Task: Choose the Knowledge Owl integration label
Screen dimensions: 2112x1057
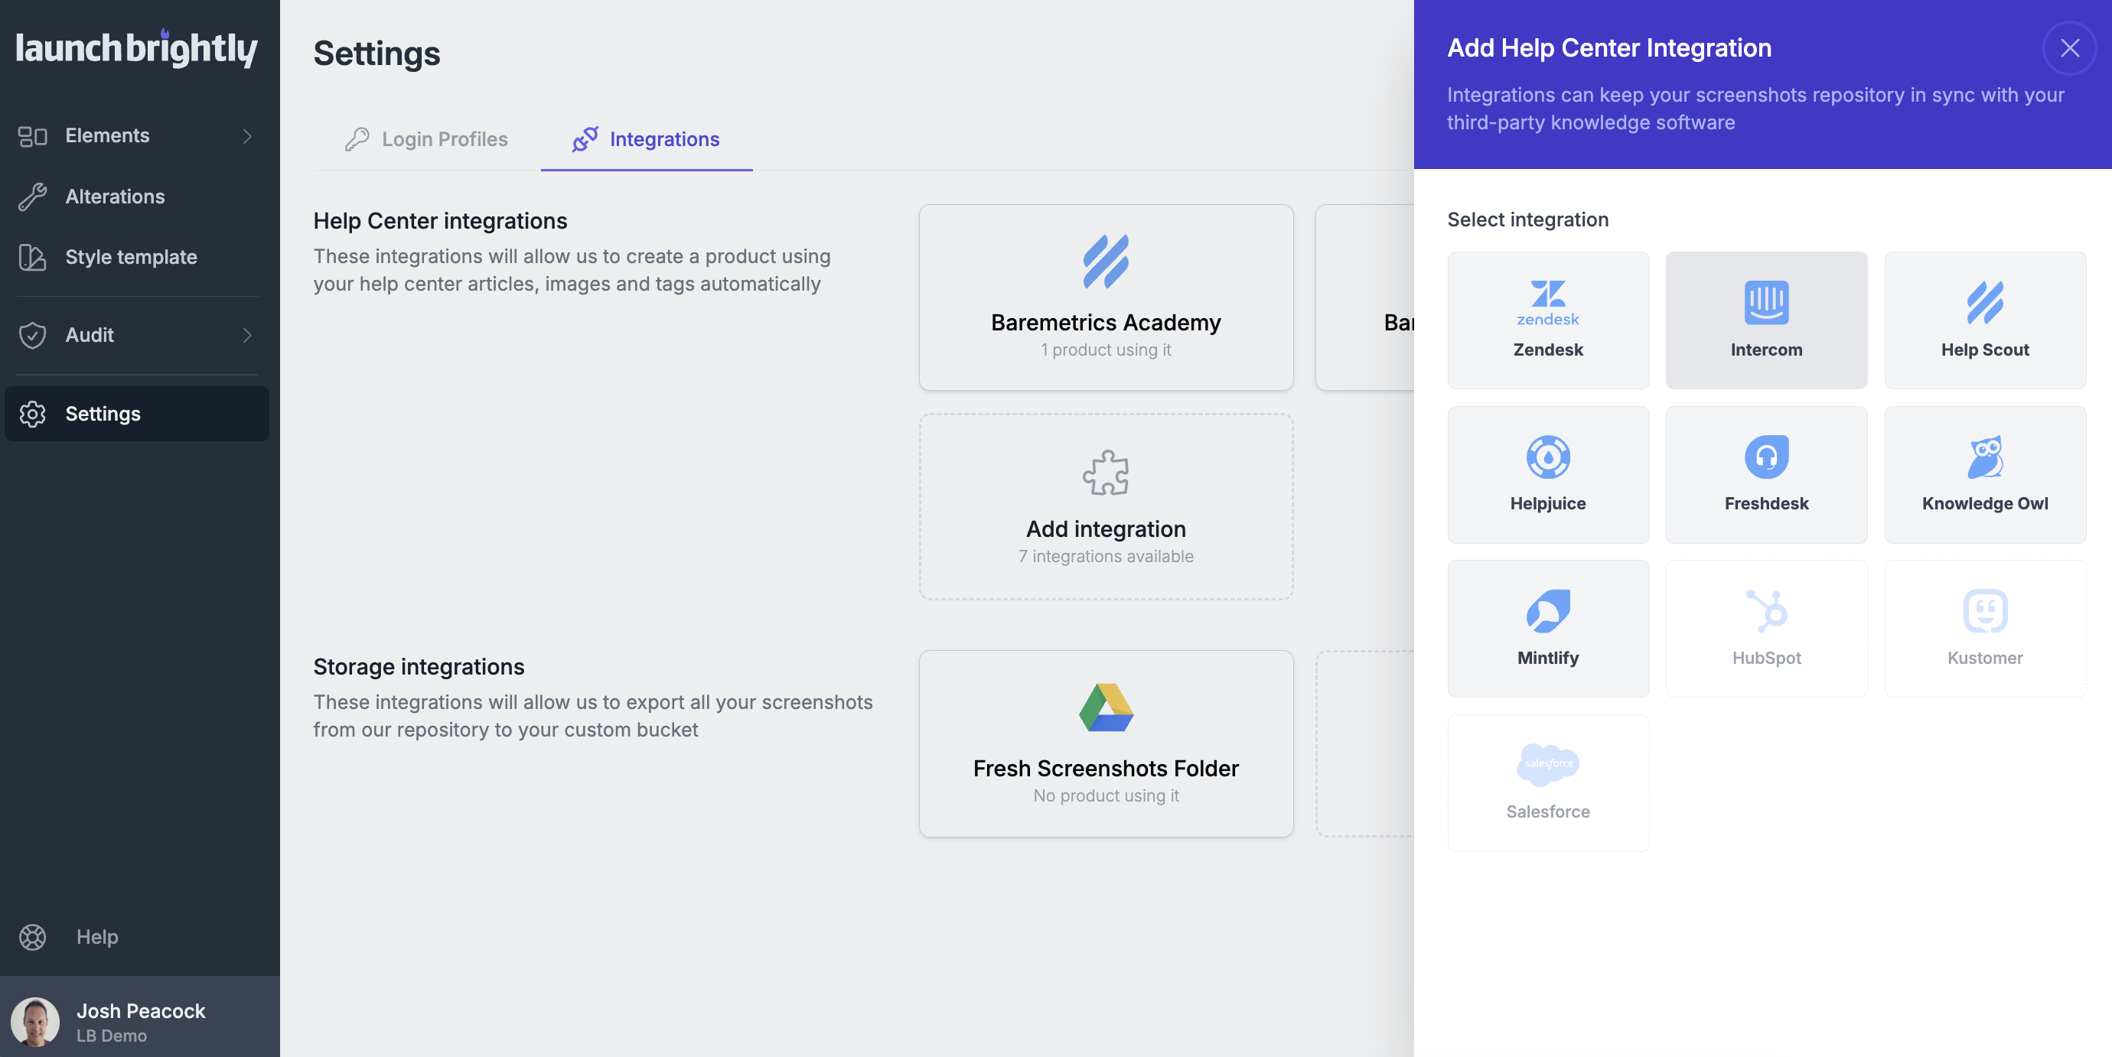Action: point(1985,504)
